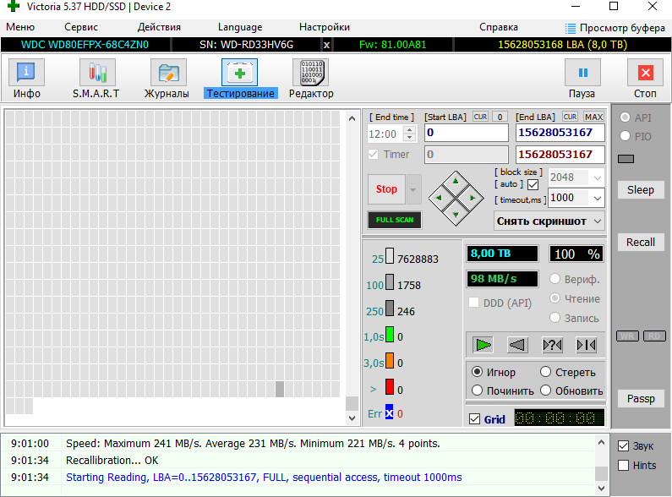
Task: Click the End LBA input field
Action: (560, 133)
